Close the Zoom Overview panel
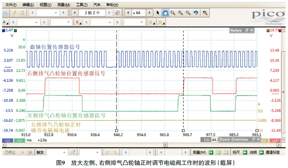288x168 pixels. point(258,140)
